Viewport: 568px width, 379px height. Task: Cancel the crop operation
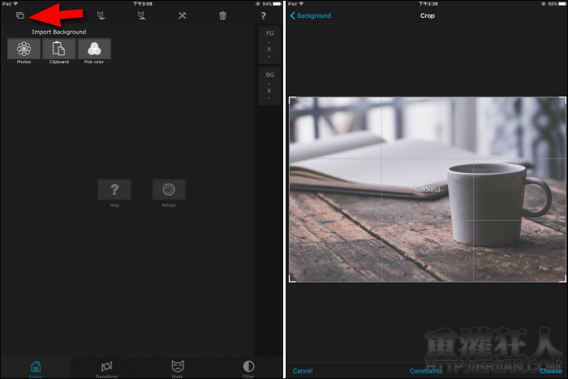point(303,371)
